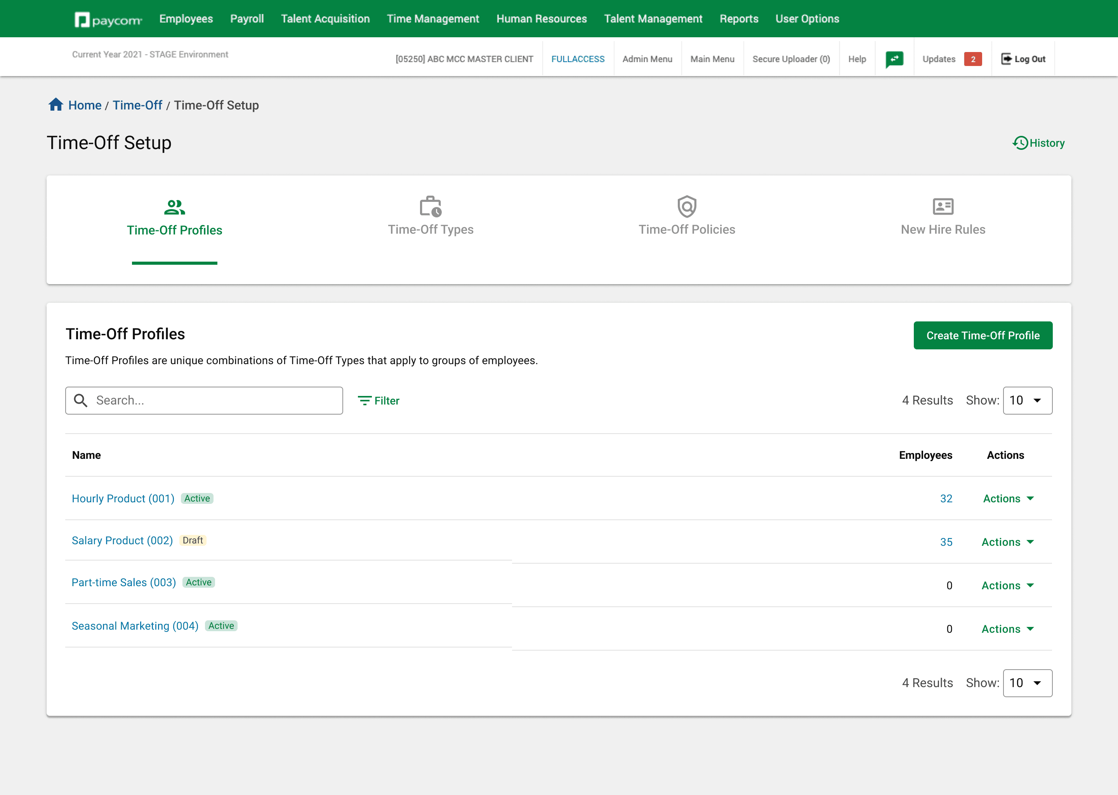Viewport: 1118px width, 795px height.
Task: Open the Part-time Sales (003) profile link
Action: [x=124, y=583]
